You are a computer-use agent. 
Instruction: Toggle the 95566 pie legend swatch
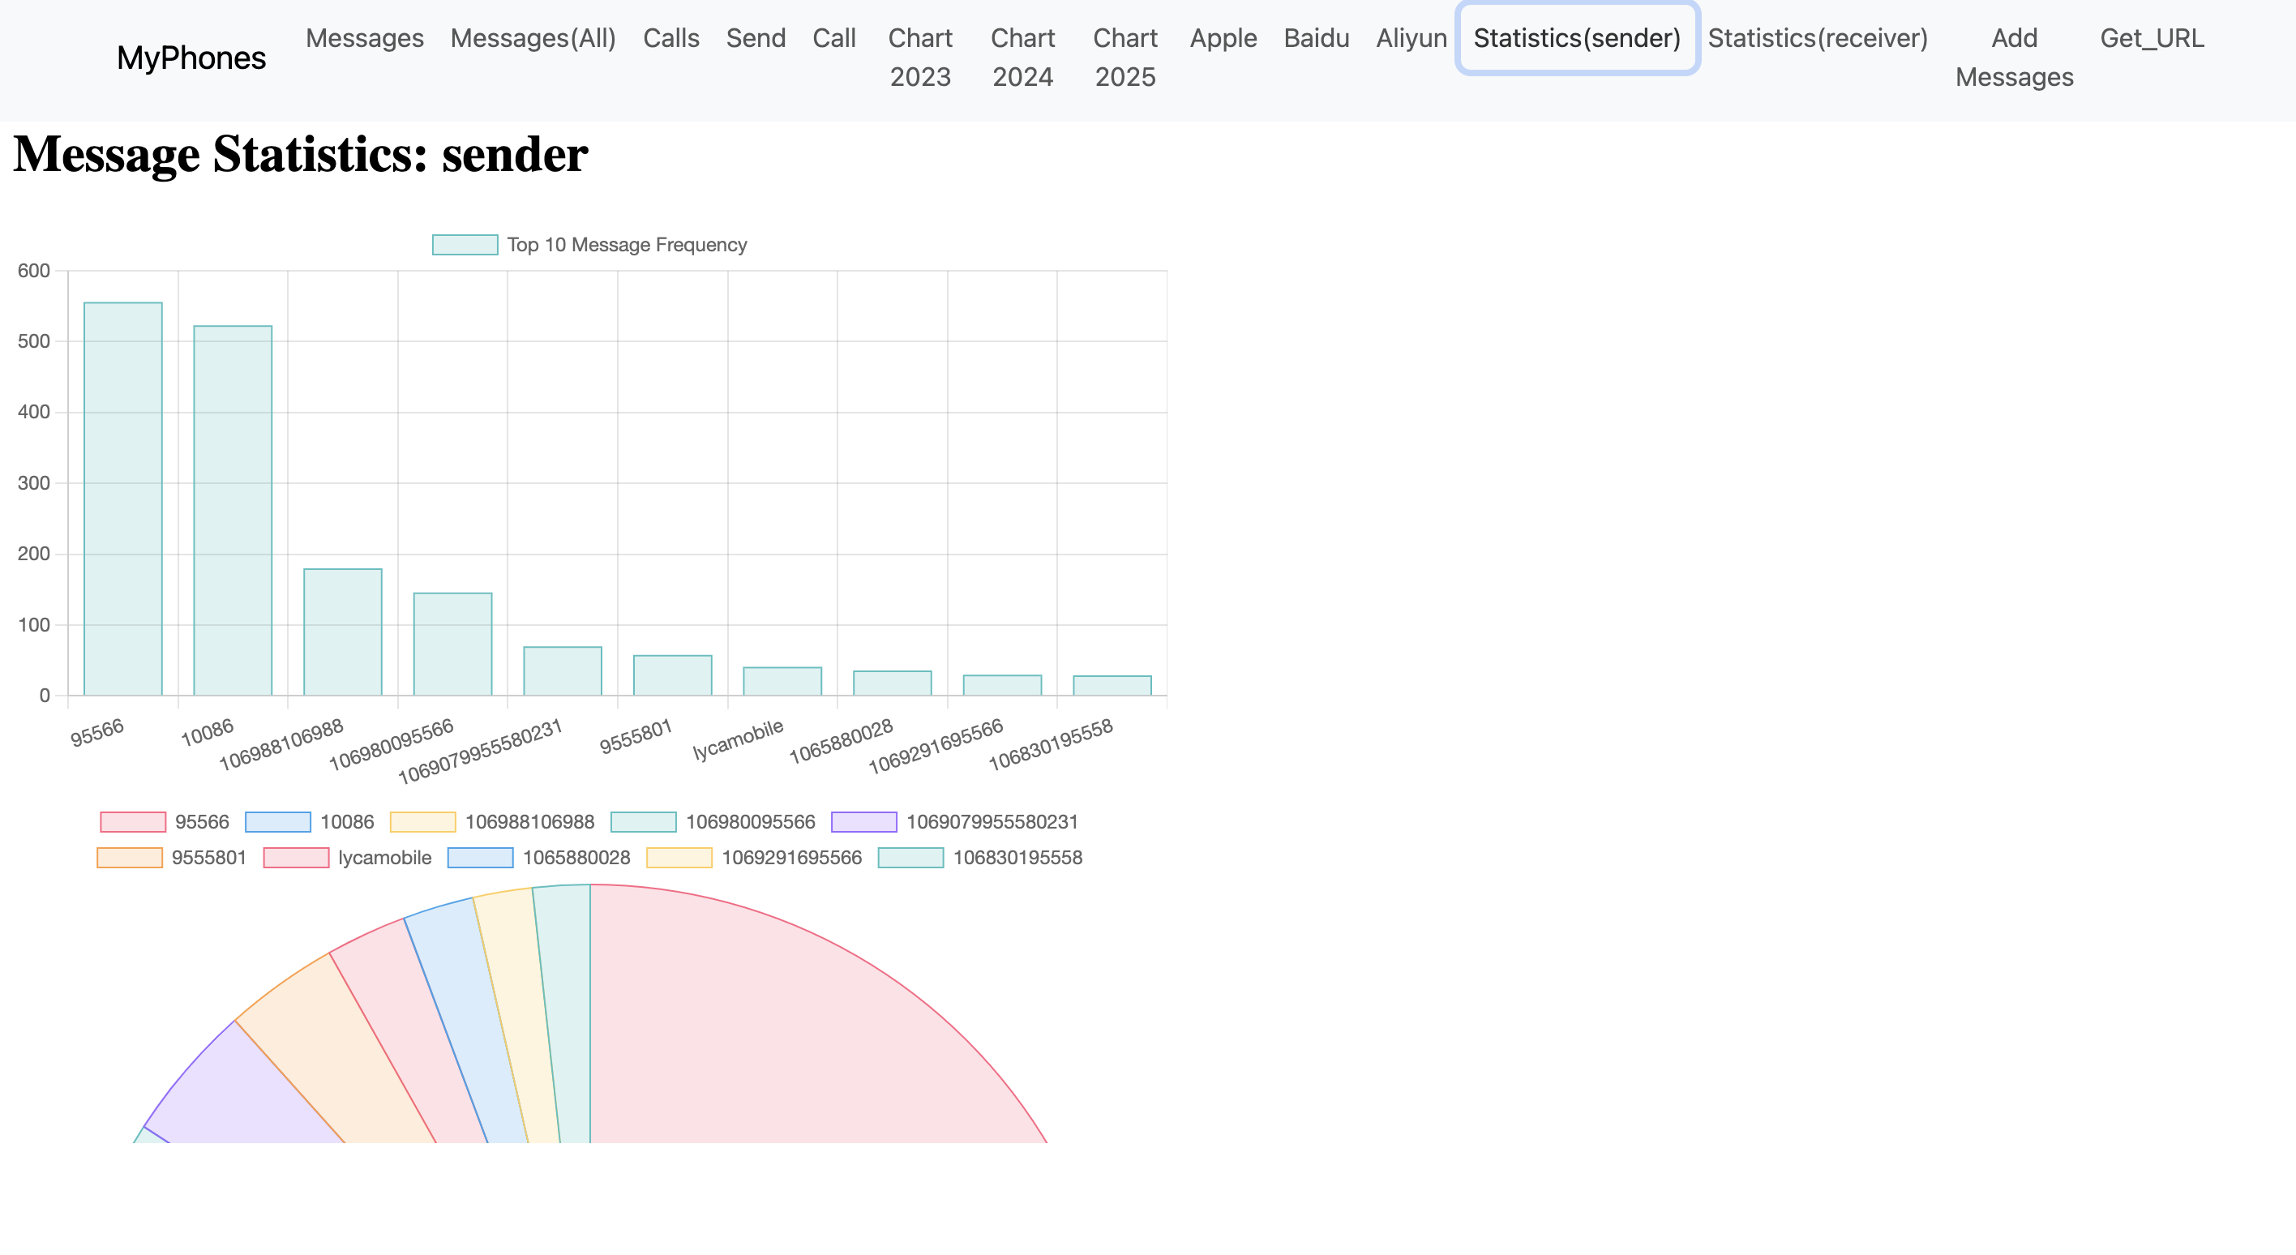133,822
